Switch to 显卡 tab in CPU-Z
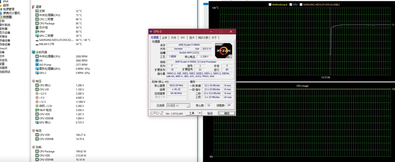Viewport: 395px width, 162px height. [x=192, y=38]
